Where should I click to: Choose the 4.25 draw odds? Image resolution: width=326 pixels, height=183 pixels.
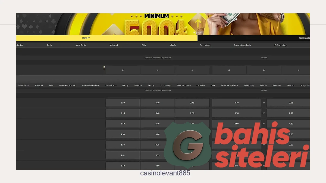[x=157, y=145]
